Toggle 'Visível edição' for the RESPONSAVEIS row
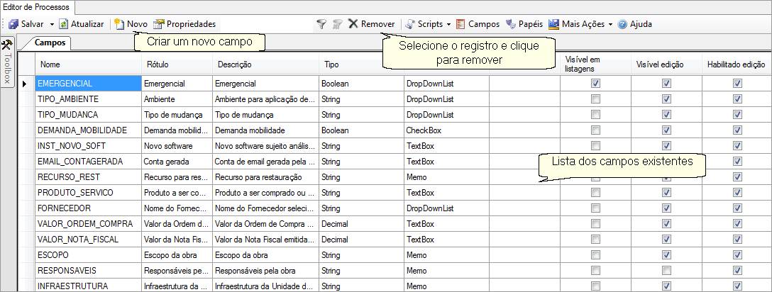Image resolution: width=772 pixels, height=292 pixels. (x=666, y=271)
